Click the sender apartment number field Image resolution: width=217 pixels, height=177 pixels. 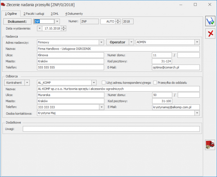pyautogui.click(x=188, y=55)
